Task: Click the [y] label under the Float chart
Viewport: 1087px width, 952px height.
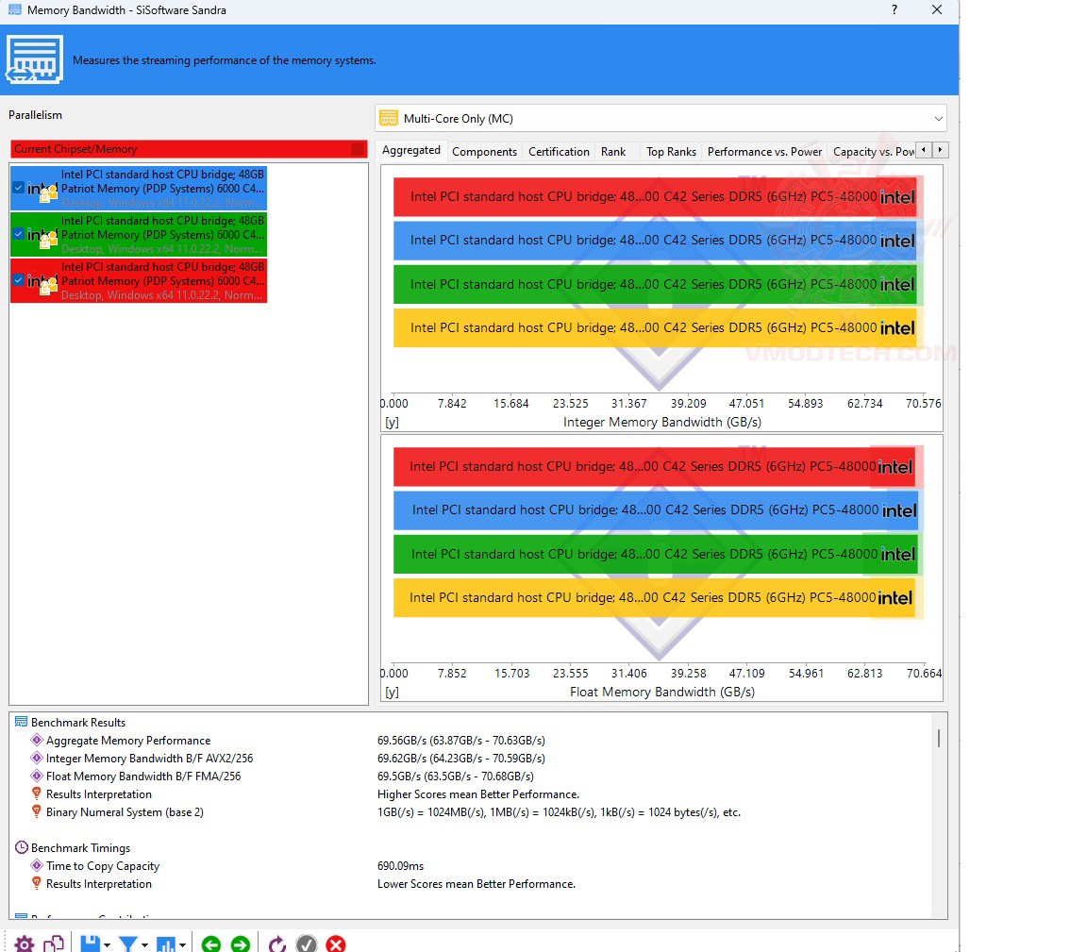Action: pos(392,692)
